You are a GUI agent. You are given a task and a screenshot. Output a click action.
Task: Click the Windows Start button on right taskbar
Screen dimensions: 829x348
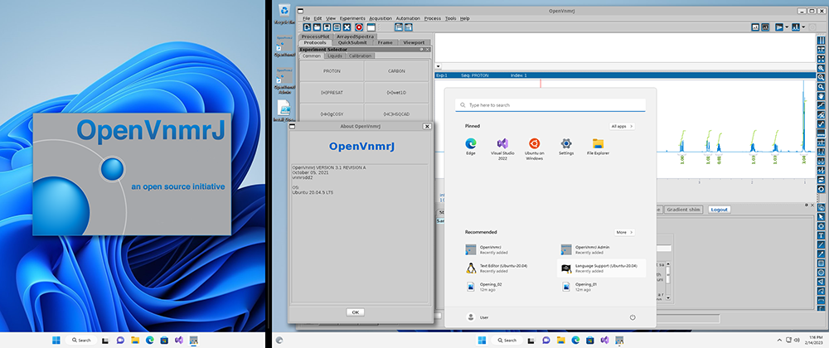click(482, 340)
